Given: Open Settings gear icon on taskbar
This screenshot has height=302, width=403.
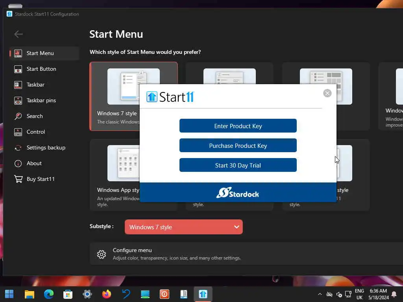Looking at the screenshot, I should point(87,294).
